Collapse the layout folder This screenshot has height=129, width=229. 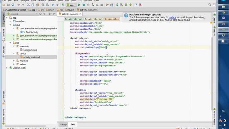click(14, 53)
